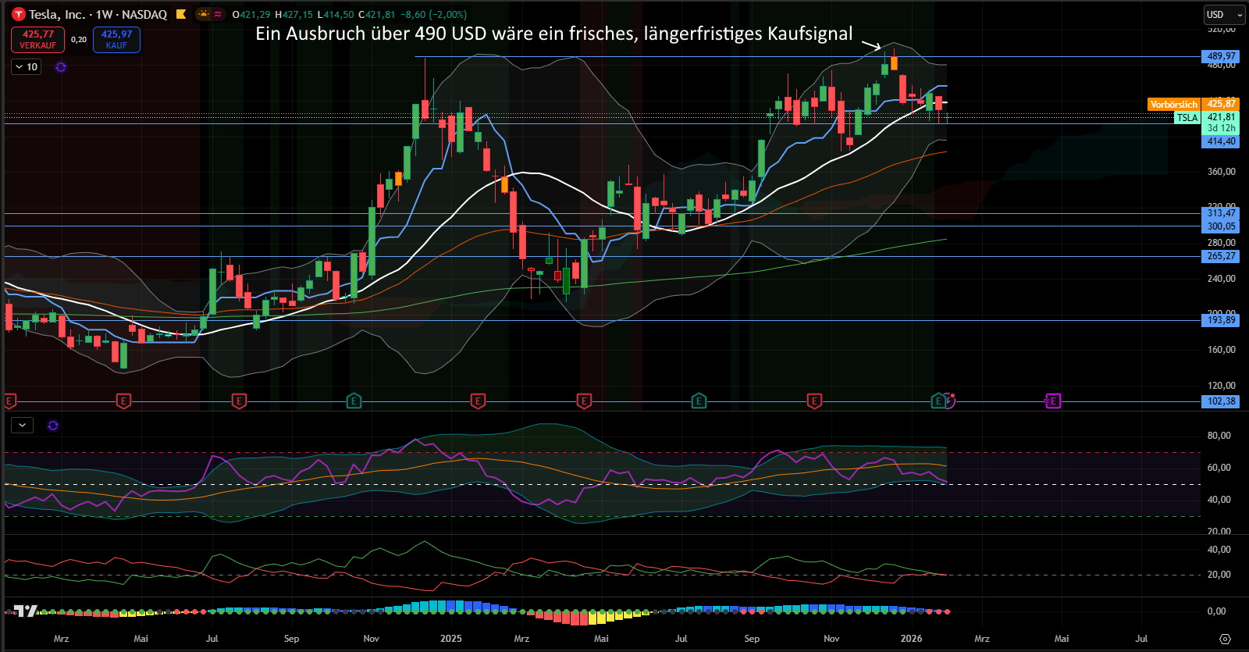The image size is (1249, 652).
Task: Click the TSLA price tag on the axis
Action: [x=1187, y=118]
